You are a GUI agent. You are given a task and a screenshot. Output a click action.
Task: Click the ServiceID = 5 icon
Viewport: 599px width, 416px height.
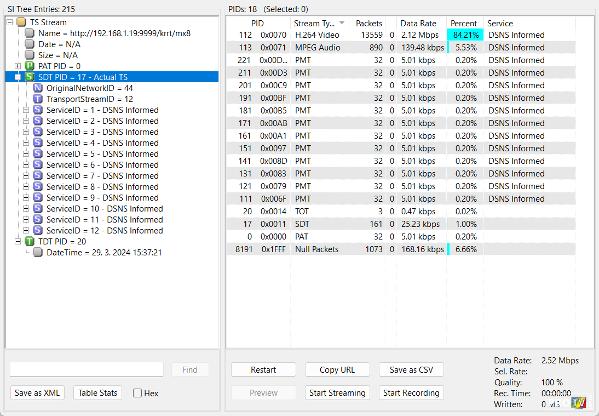coord(38,154)
